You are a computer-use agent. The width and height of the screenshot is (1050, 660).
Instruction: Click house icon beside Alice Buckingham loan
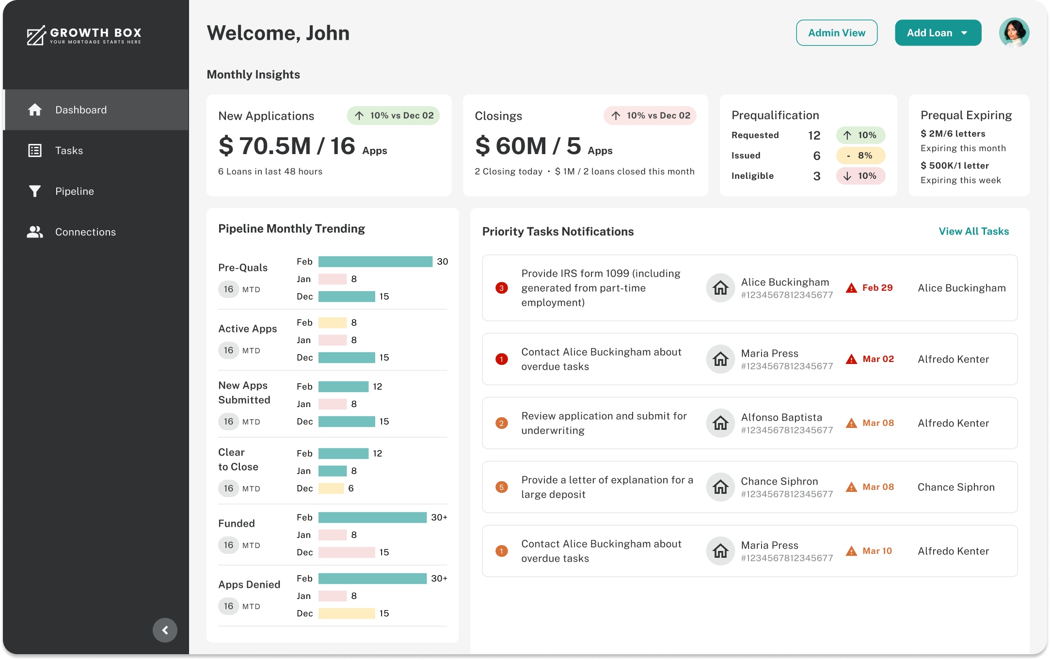click(x=720, y=288)
